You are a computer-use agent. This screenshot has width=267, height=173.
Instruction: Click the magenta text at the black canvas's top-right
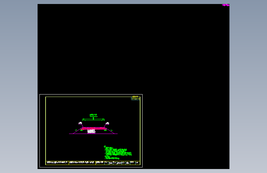pyautogui.click(x=226, y=5)
